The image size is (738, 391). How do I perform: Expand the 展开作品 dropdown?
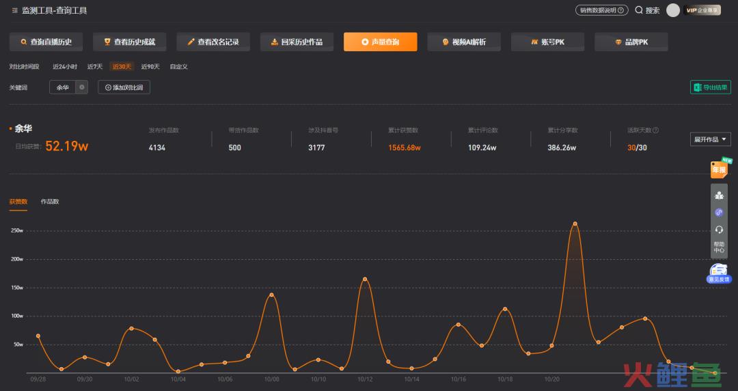click(710, 139)
